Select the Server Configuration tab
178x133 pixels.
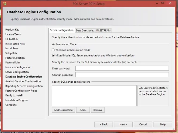coord(62,30)
